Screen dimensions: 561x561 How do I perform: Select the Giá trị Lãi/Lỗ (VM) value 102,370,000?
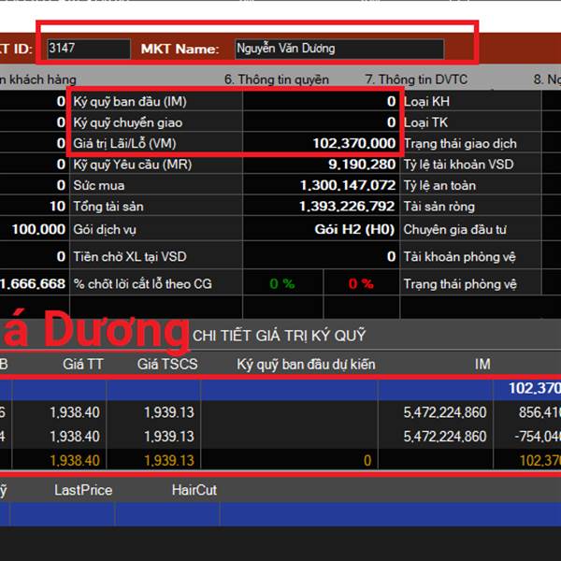(x=354, y=143)
